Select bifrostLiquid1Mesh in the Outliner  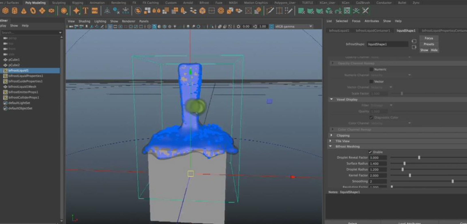[x=22, y=87]
